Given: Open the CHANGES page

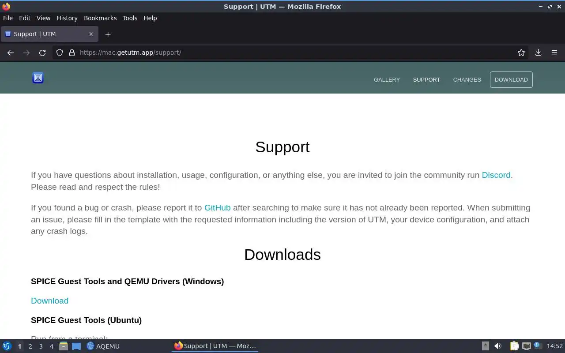Looking at the screenshot, I should [x=467, y=79].
